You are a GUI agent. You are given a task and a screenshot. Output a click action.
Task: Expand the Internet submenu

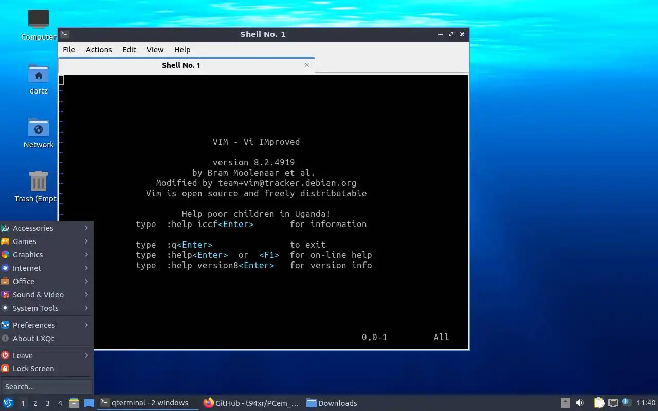tap(46, 268)
